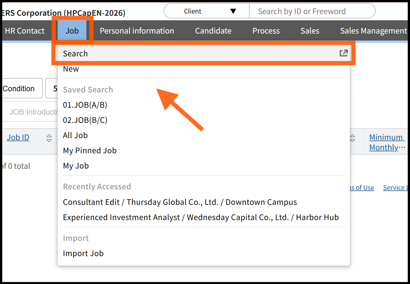Select the All Job saved search
The height and width of the screenshot is (284, 410).
75,136
